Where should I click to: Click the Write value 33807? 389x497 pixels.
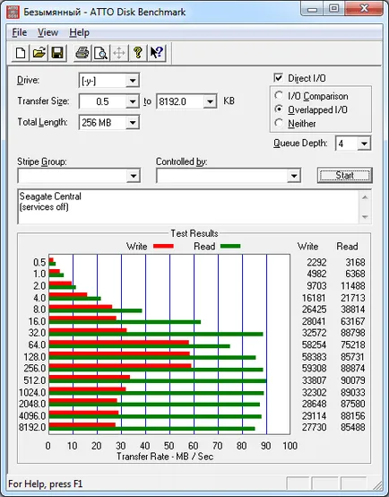[x=314, y=380]
